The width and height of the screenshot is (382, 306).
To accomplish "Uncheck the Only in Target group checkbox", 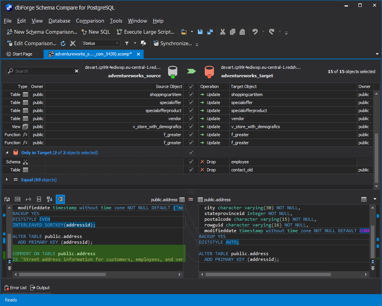I will click(x=191, y=153).
